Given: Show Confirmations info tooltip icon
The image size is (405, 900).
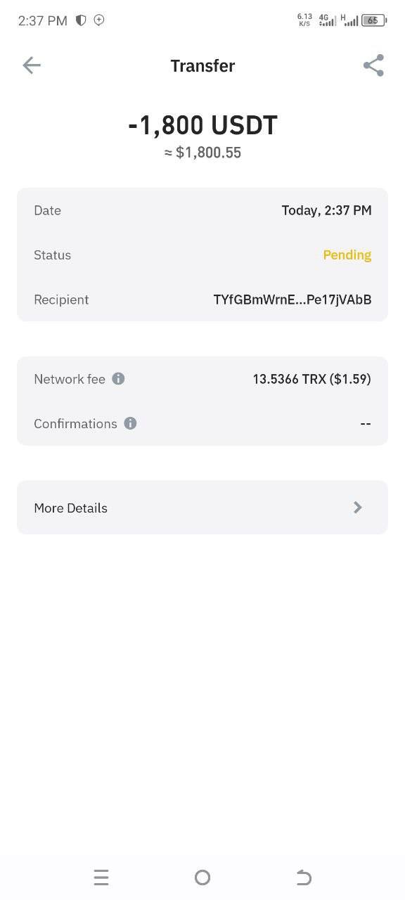Looking at the screenshot, I should click(x=130, y=423).
